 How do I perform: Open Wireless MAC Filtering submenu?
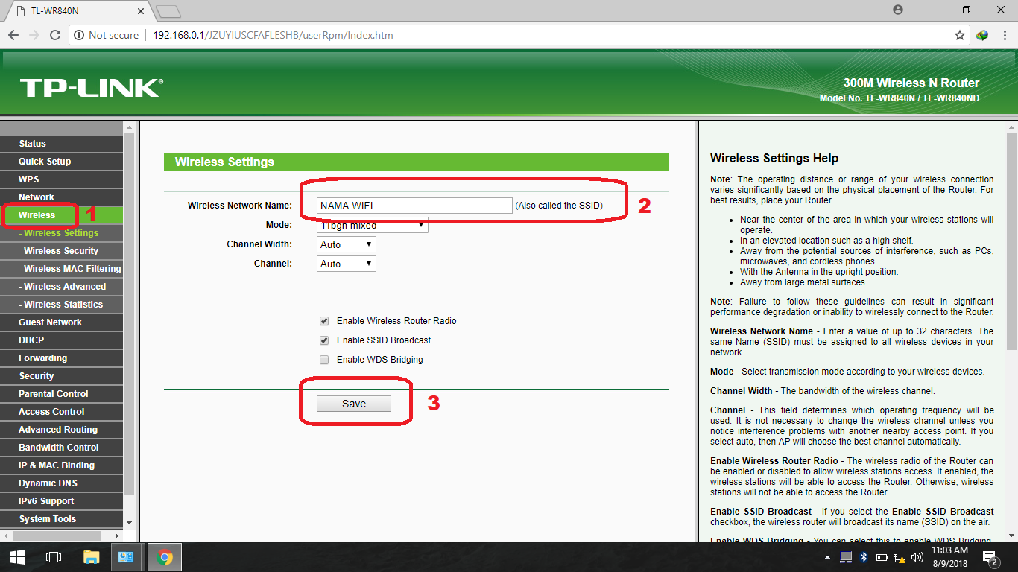pyautogui.click(x=61, y=269)
